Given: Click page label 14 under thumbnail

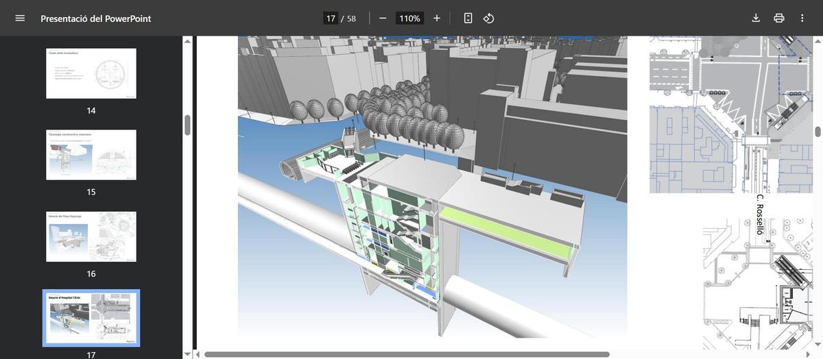Looking at the screenshot, I should pos(91,110).
